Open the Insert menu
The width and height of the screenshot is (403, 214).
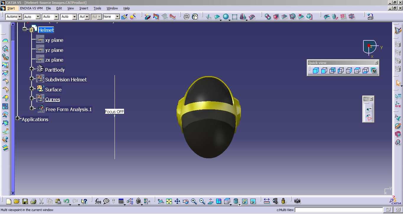tap(84, 8)
